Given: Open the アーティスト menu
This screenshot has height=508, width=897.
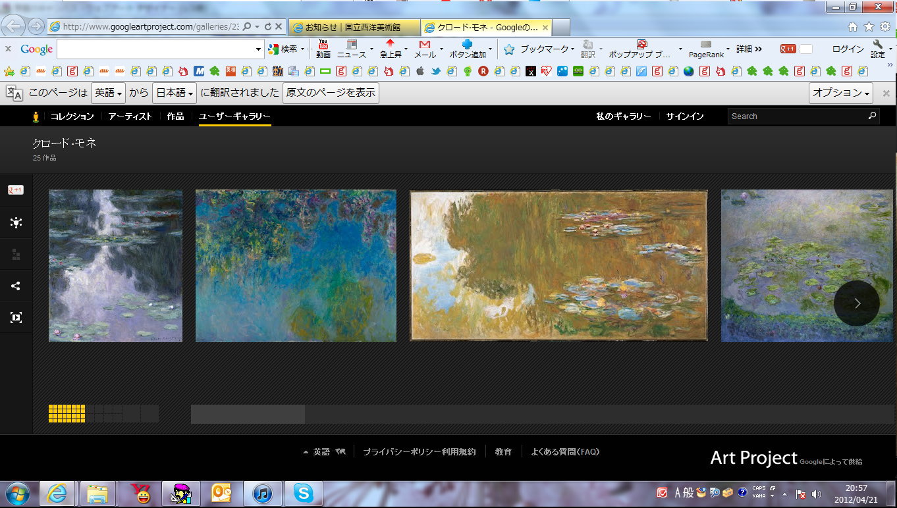Looking at the screenshot, I should 130,116.
